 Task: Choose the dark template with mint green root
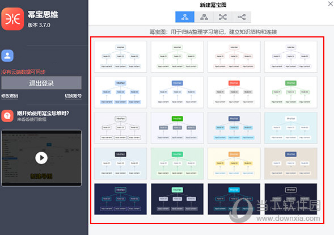click(177, 199)
